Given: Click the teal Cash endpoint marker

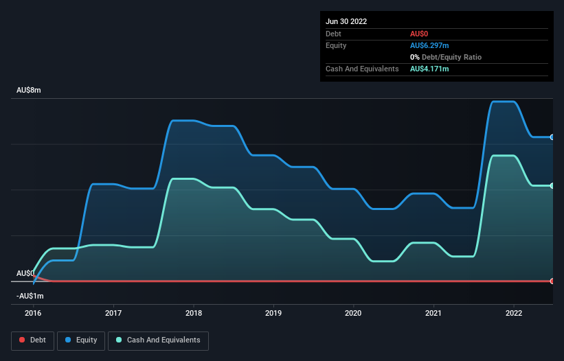Looking at the screenshot, I should tap(552, 186).
